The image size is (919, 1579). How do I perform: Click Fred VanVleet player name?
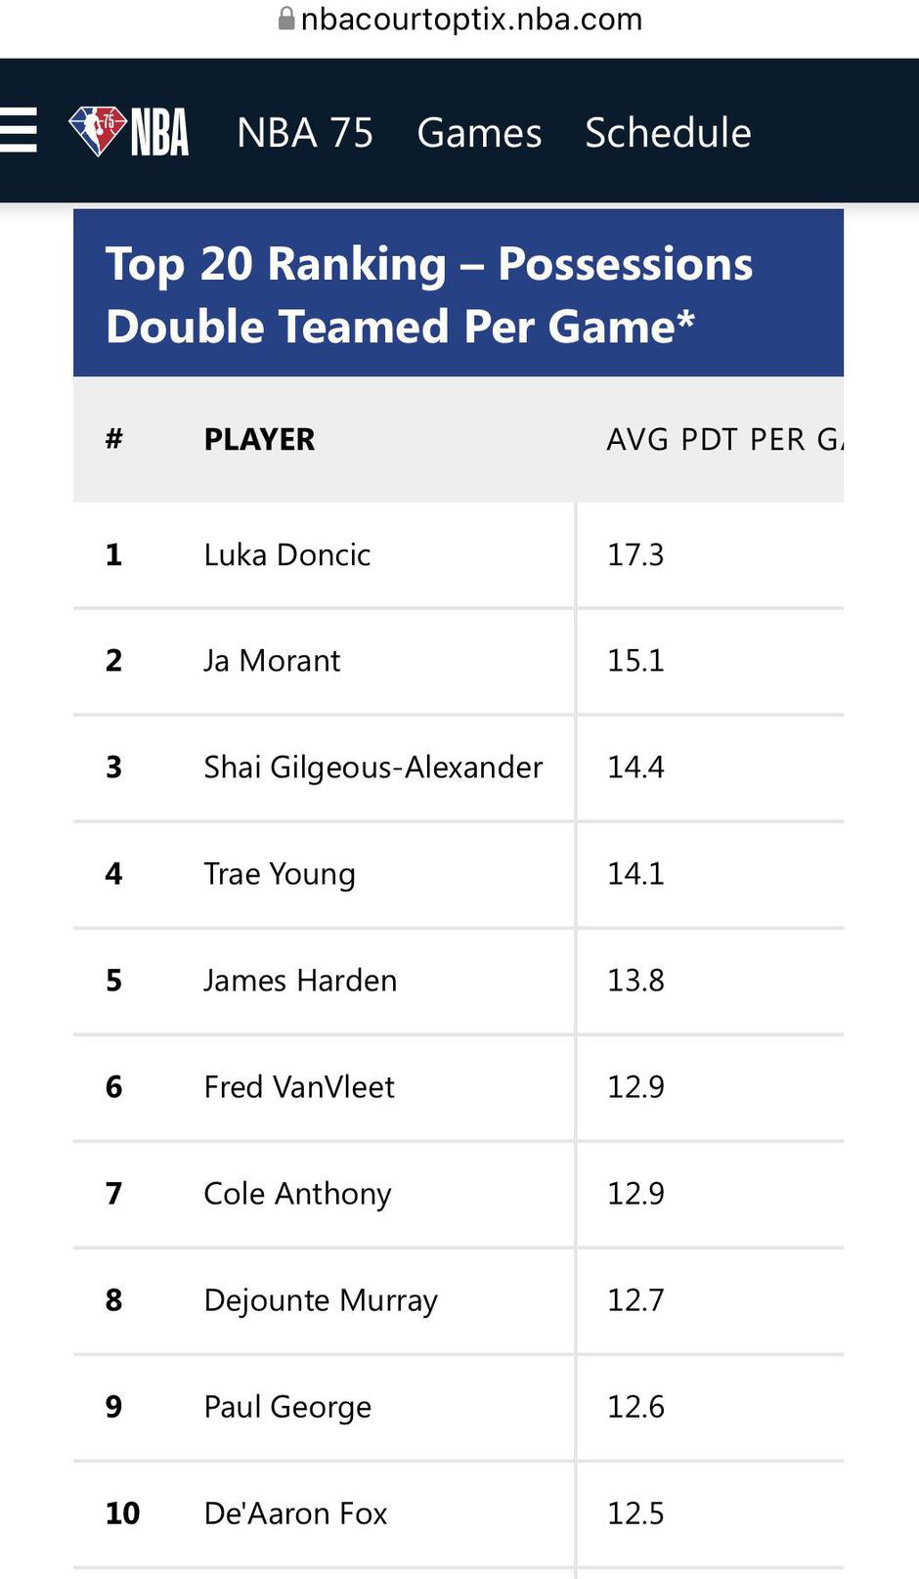click(x=299, y=1087)
